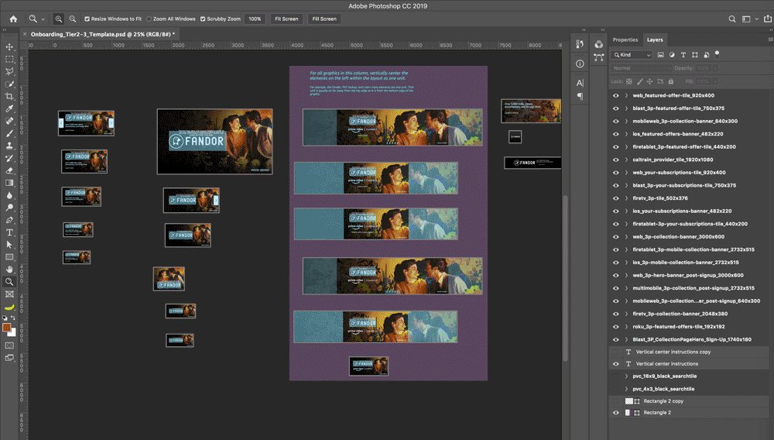Hide the caltrain_provider_tile_1920x1080 layer group
This screenshot has height=440, width=774.
tap(615, 160)
